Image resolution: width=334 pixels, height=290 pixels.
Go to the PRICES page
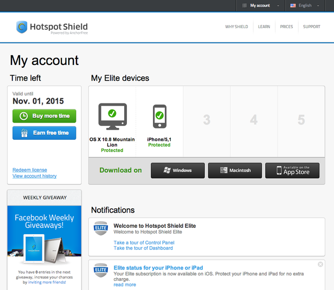pyautogui.click(x=286, y=27)
